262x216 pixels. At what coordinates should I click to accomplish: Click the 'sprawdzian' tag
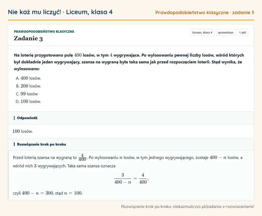pyautogui.click(x=225, y=32)
